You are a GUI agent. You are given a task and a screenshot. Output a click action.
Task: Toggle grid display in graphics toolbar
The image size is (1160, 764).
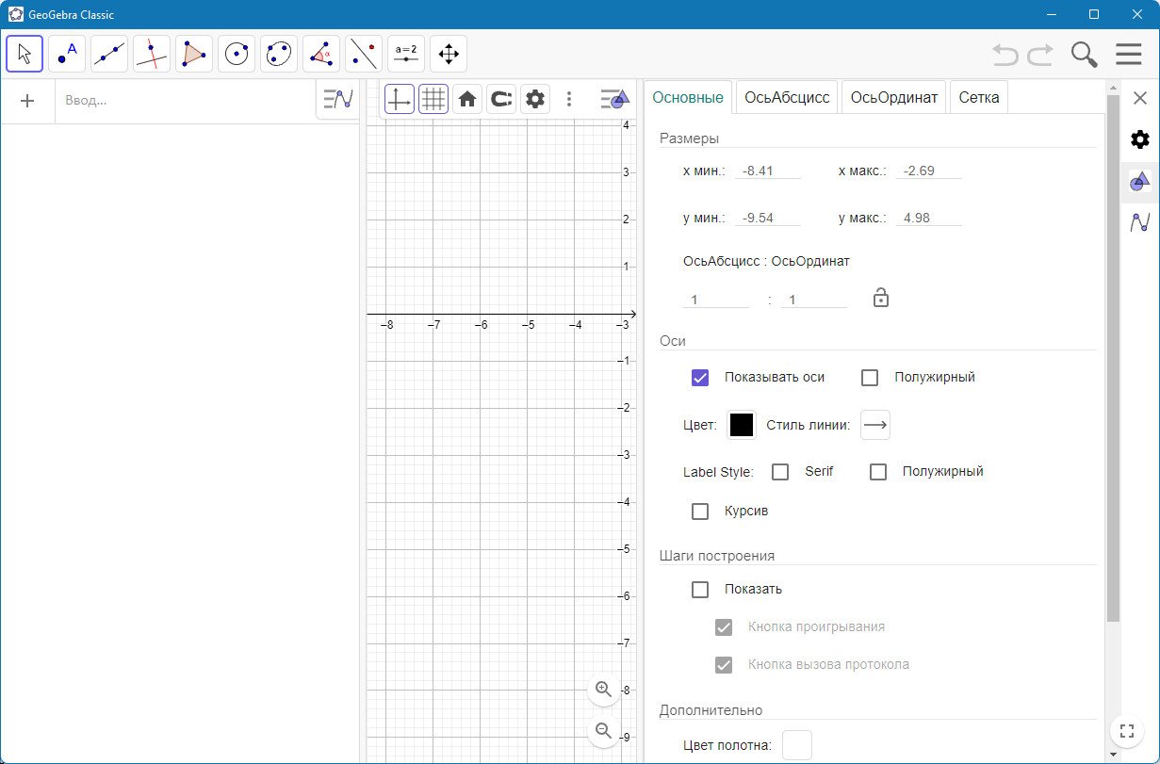click(x=433, y=99)
